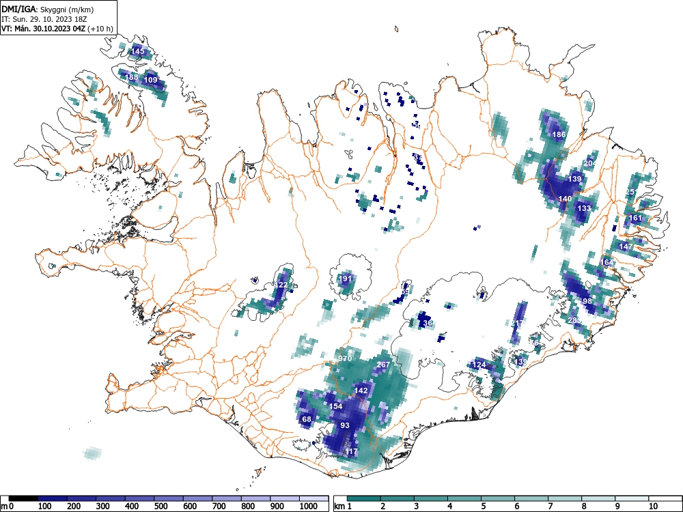Click the 93 value label
Image resolution: width=683 pixels, height=512 pixels.
(345, 425)
